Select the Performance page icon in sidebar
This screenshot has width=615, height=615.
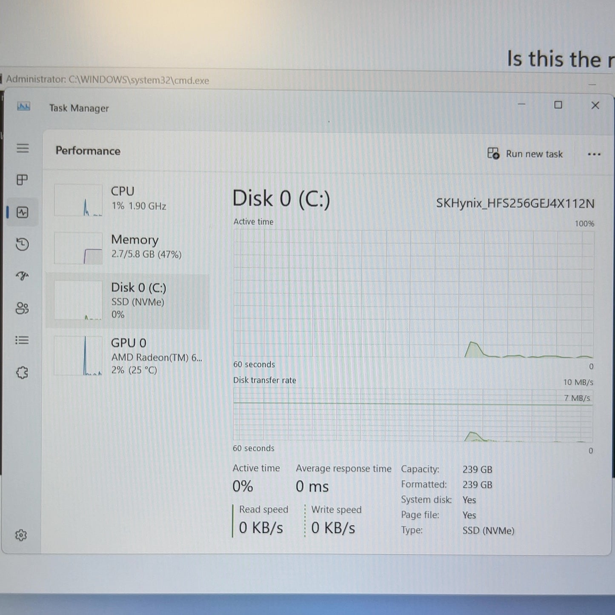(x=22, y=212)
